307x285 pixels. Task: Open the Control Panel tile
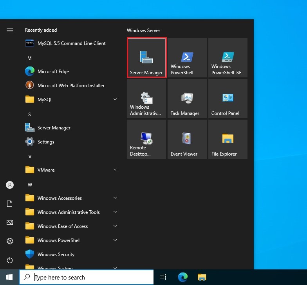[228, 99]
